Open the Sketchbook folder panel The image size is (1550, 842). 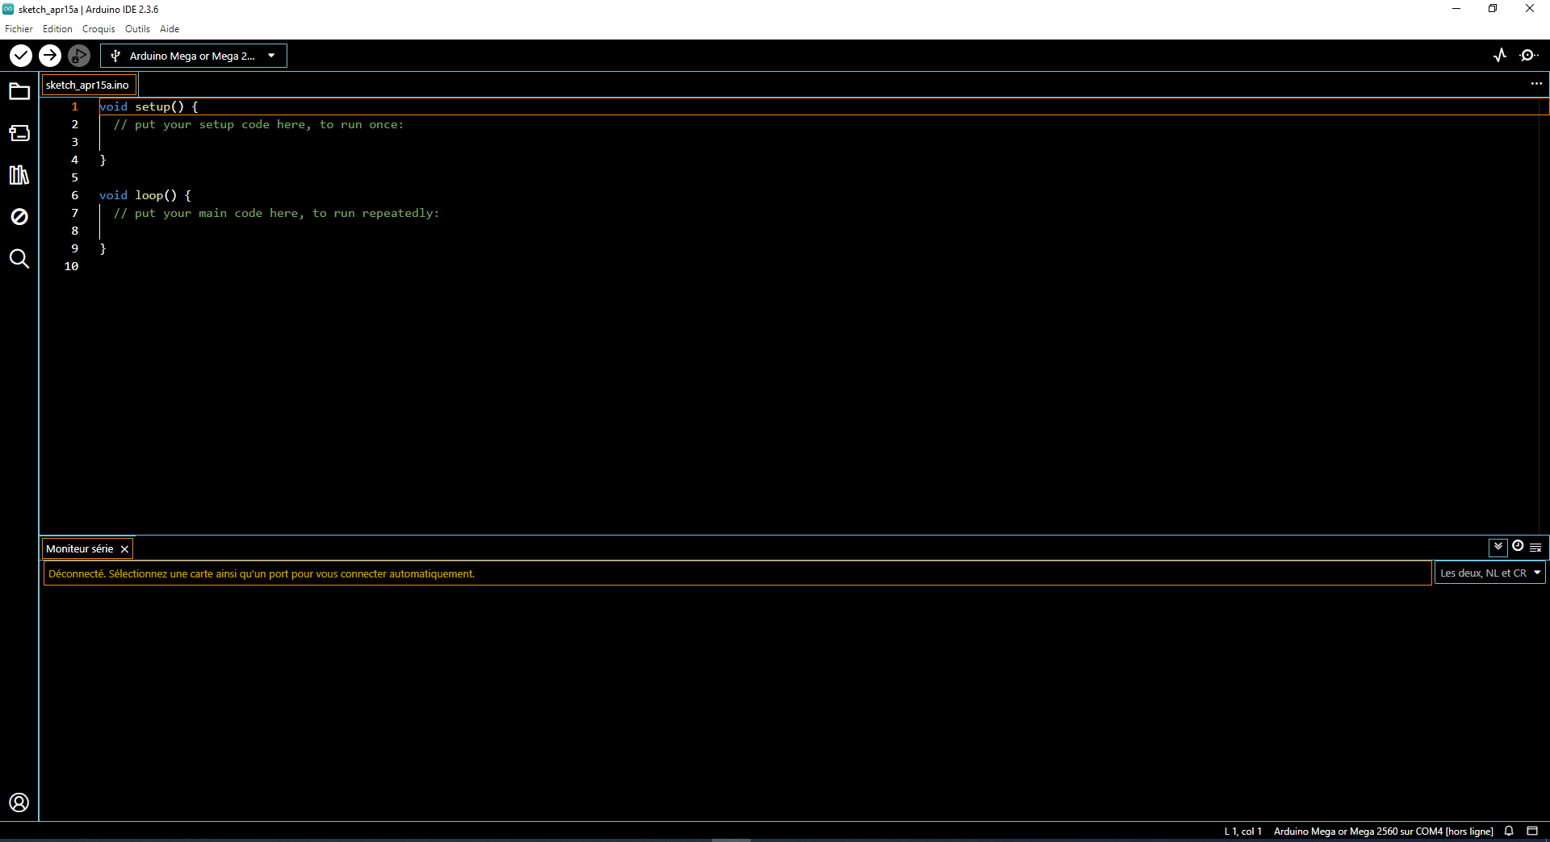click(19, 92)
